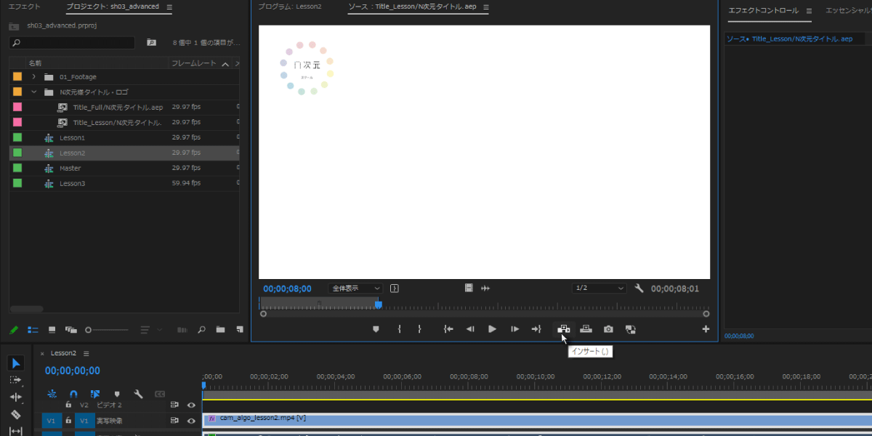
Task: Switch to エッセンシャル panel tab
Action: coord(849,10)
